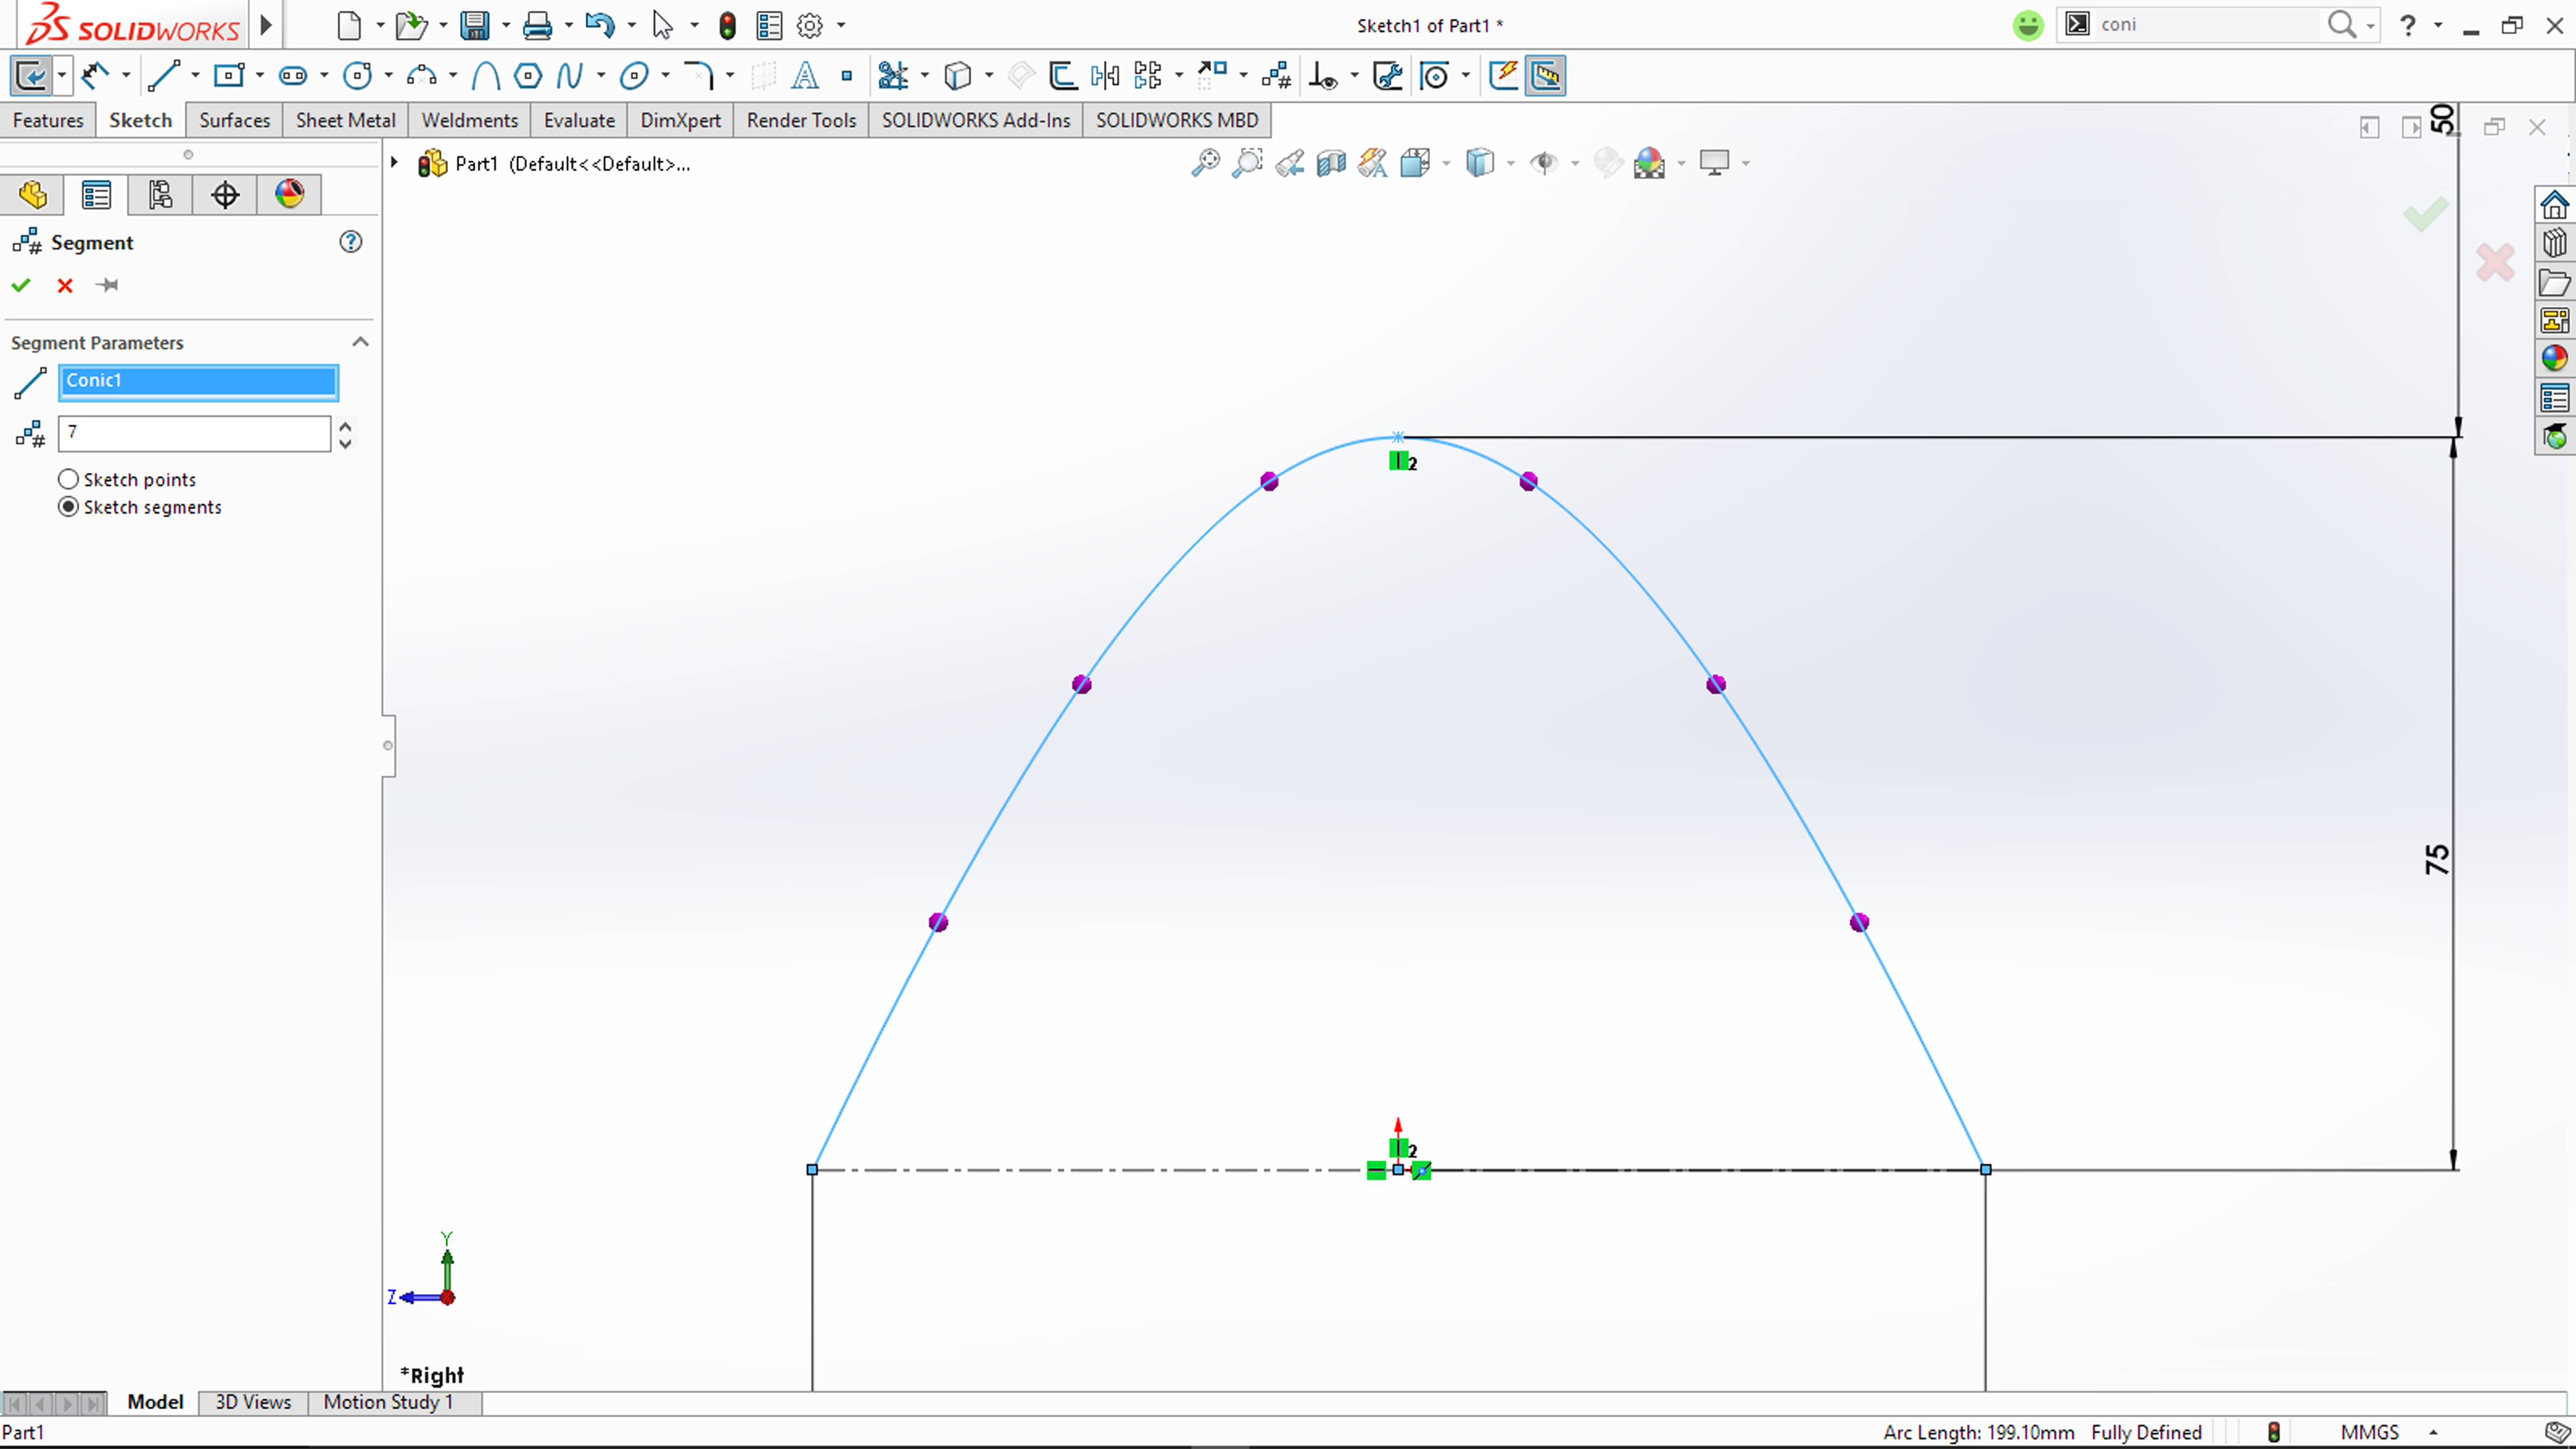Open the ConfigurationManager panel tab
The image size is (2576, 1449).
(160, 194)
